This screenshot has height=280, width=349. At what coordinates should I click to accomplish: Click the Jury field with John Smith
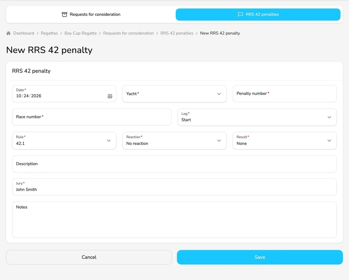[x=174, y=187]
